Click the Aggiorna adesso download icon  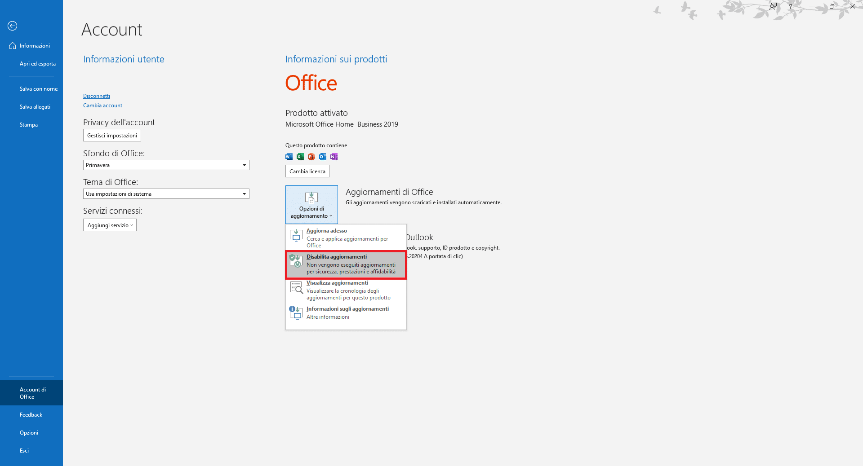point(296,235)
